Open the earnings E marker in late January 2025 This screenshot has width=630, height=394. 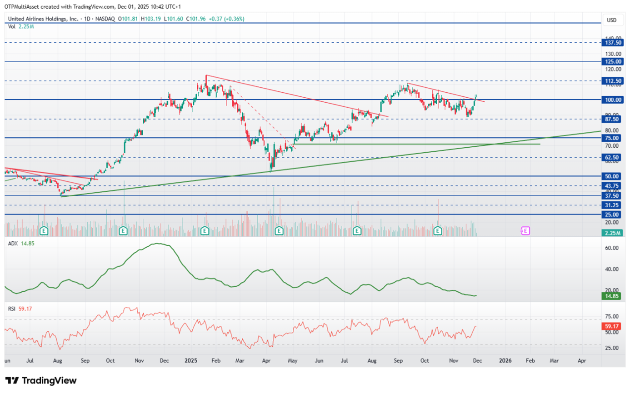(205, 231)
